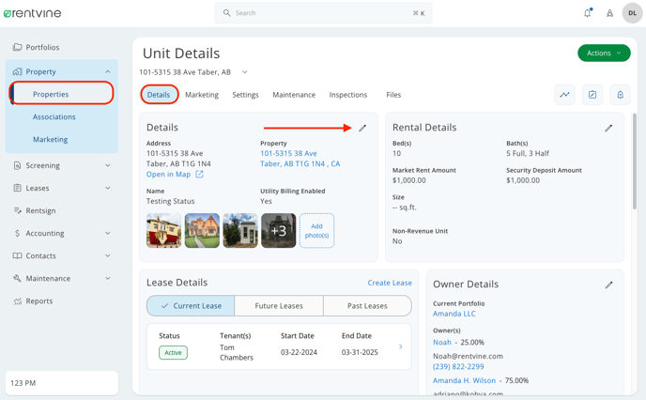The height and width of the screenshot is (400, 646).
Task: Expand the unit address selector chevron
Action: [x=245, y=72]
